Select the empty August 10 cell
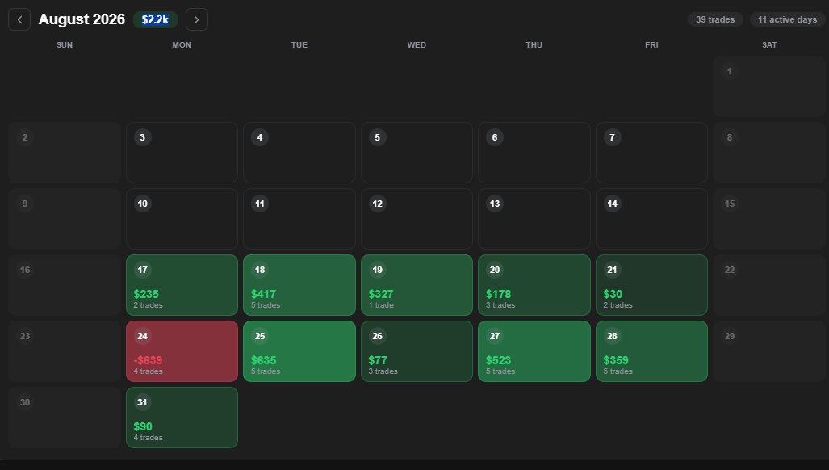 point(182,219)
